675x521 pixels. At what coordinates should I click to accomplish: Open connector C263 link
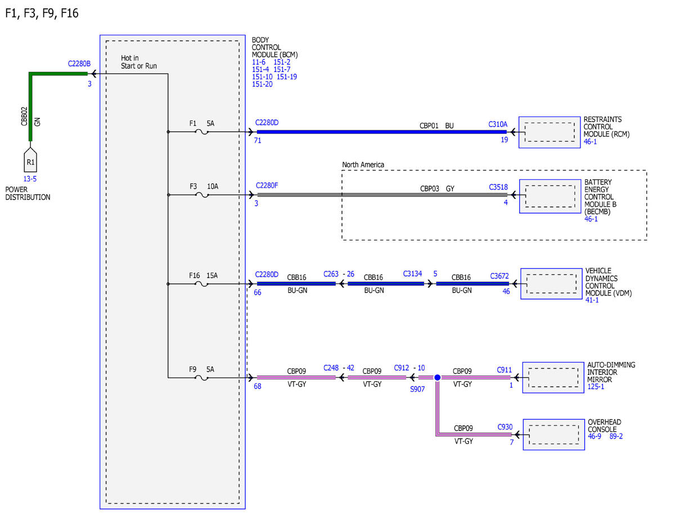[x=331, y=274]
